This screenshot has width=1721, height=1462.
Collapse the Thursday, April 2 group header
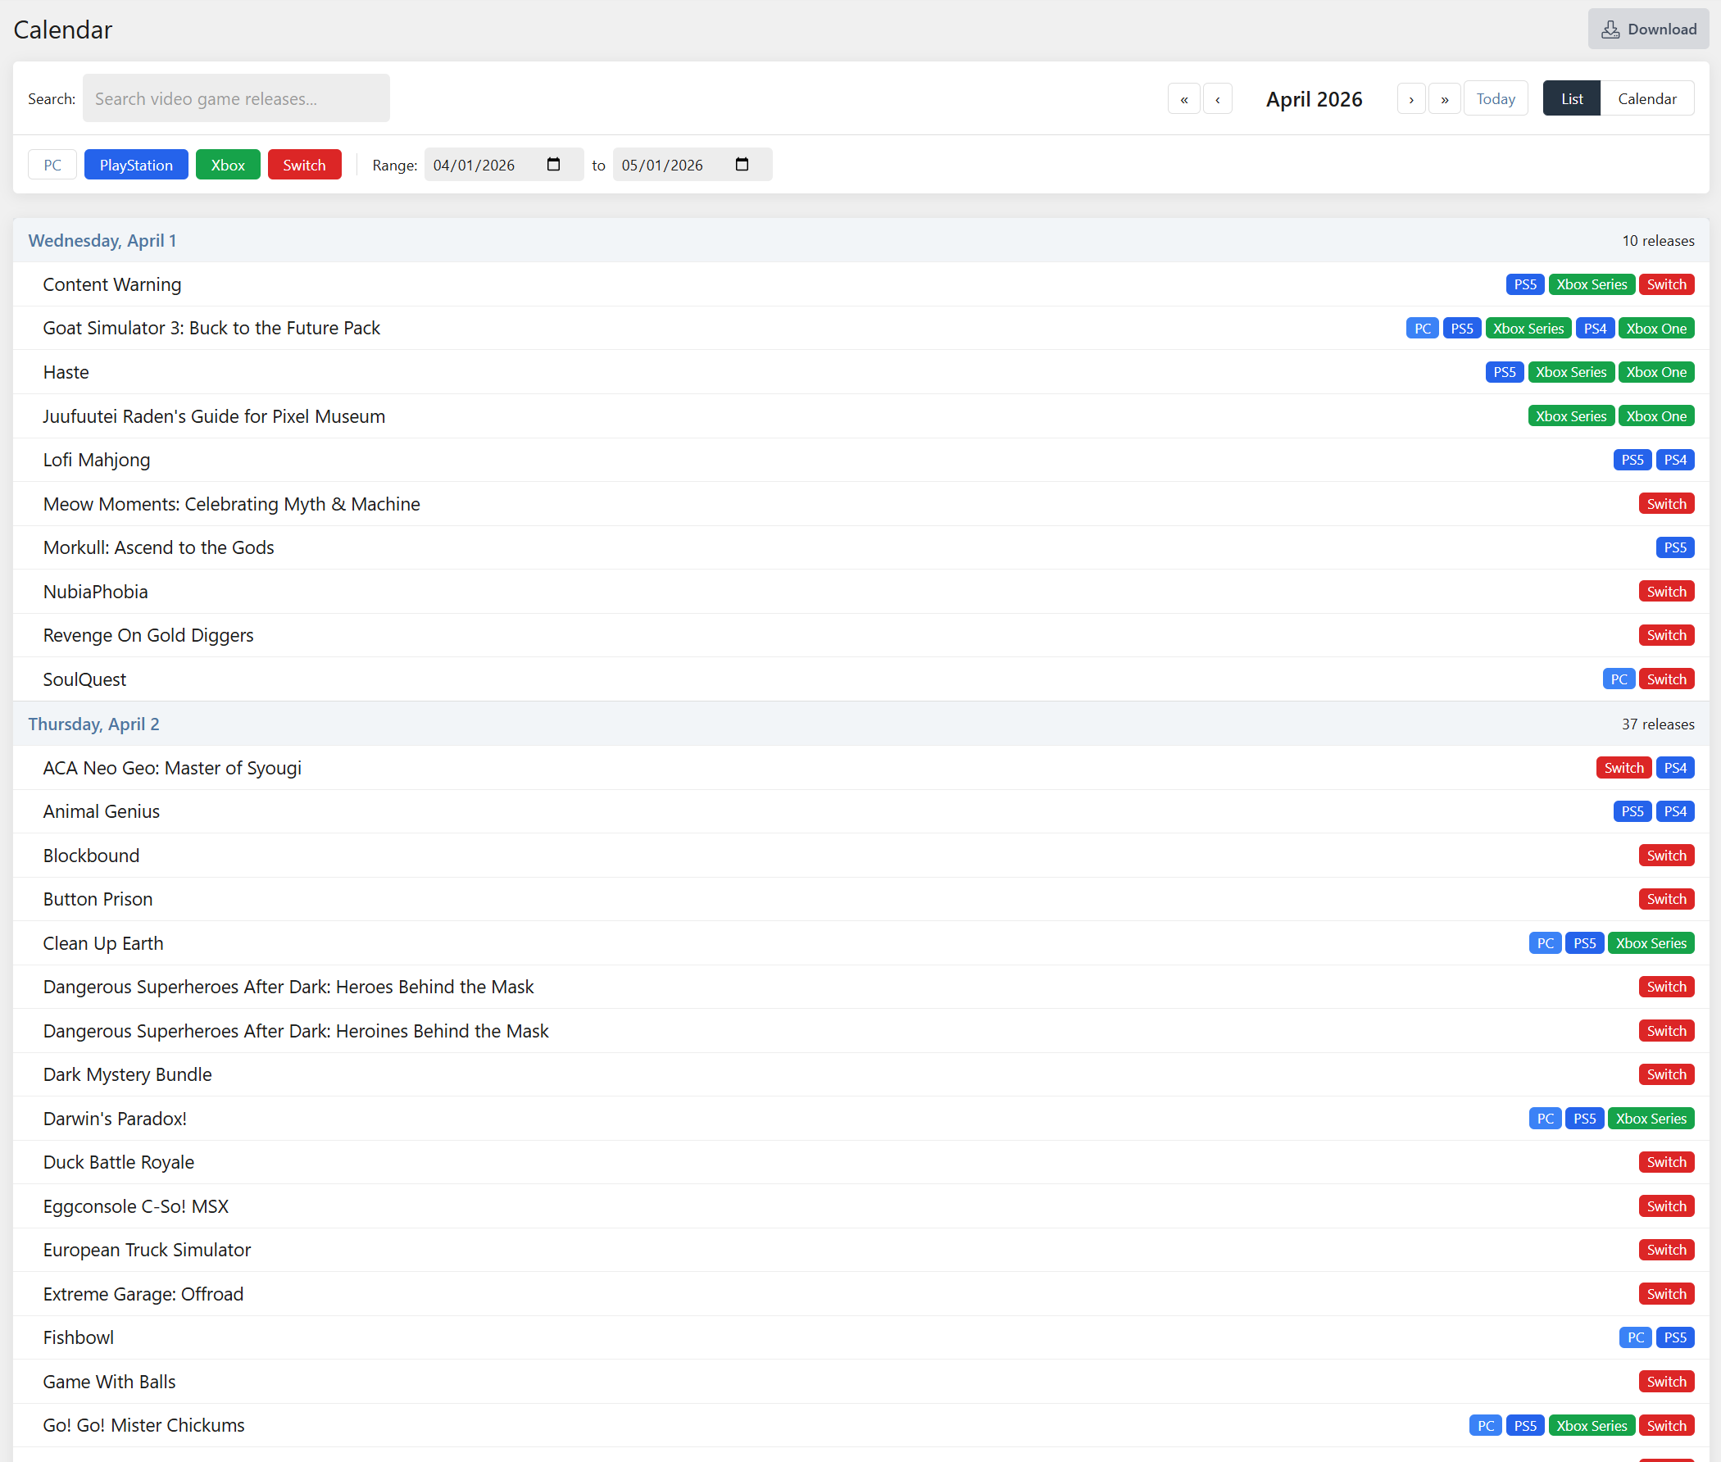pos(93,724)
